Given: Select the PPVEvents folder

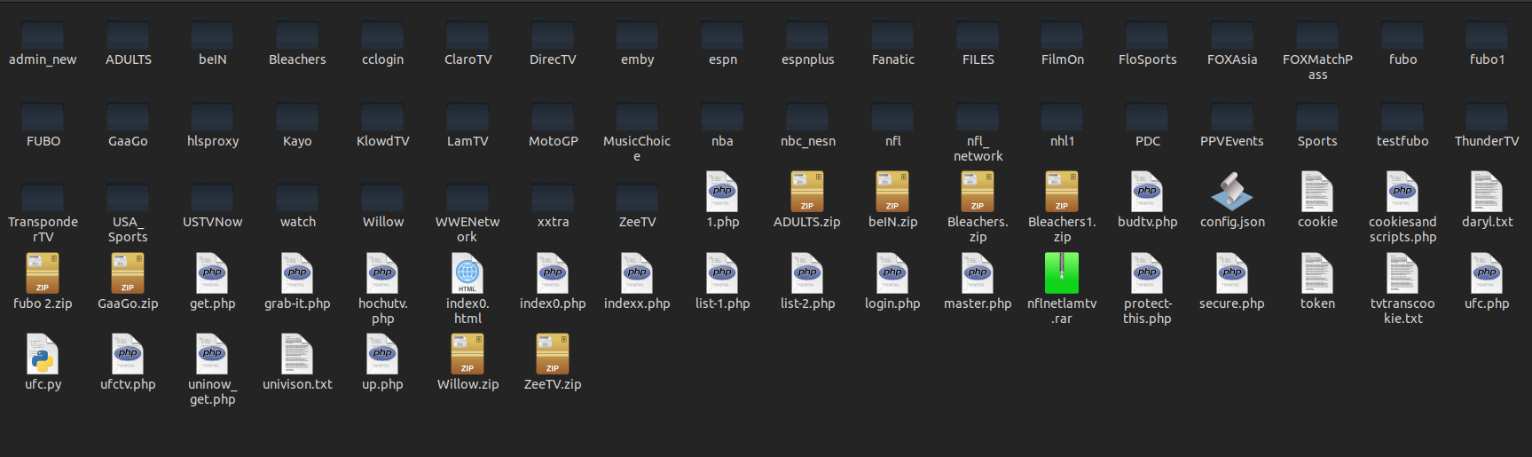Looking at the screenshot, I should [x=1232, y=116].
